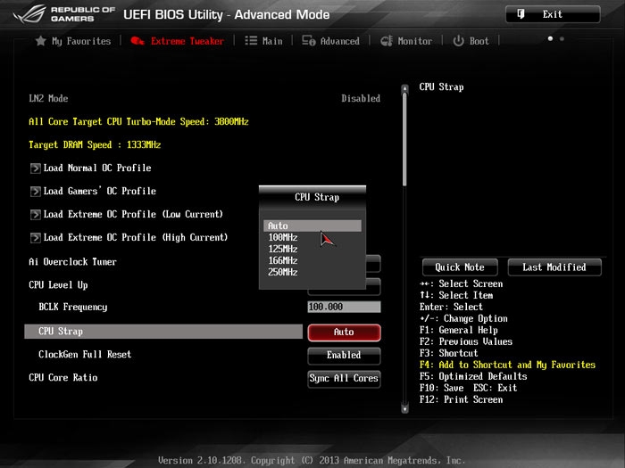Click the Monitor tab icon
The width and height of the screenshot is (625, 468).
click(387, 41)
